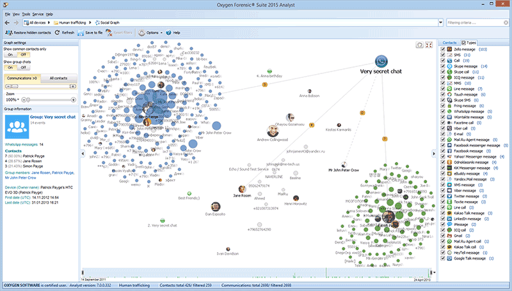Click the All devices breadcrumb icon
The image size is (512, 291).
(x=26, y=23)
